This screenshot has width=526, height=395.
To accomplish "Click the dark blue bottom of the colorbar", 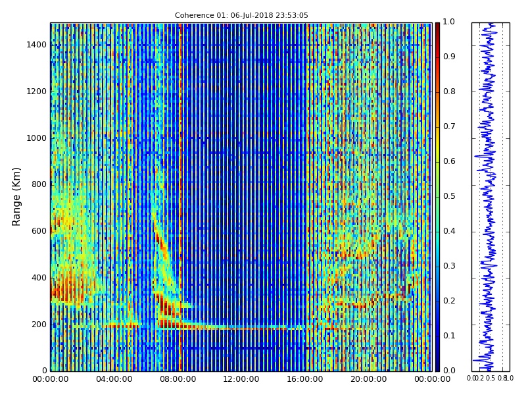I will tap(437, 366).
